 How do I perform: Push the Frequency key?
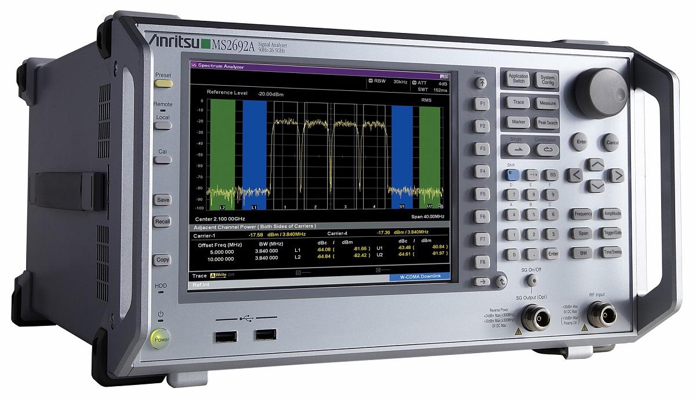583,214
